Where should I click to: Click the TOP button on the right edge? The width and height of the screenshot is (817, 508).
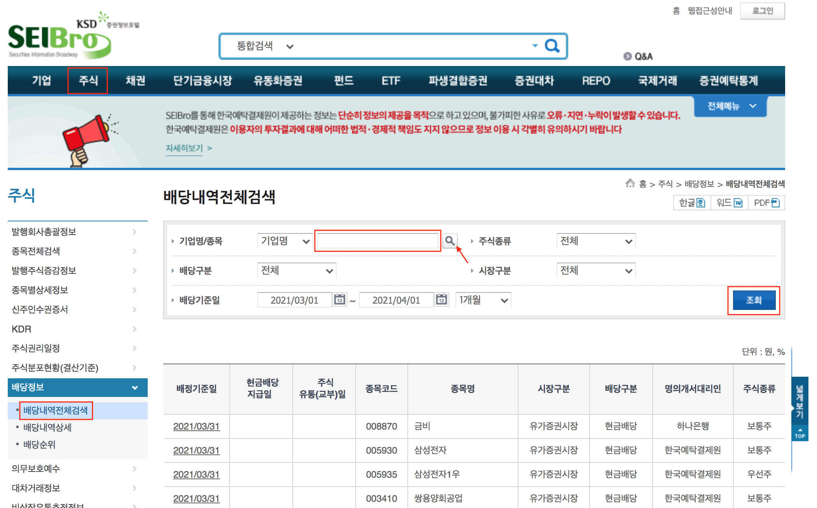(800, 432)
